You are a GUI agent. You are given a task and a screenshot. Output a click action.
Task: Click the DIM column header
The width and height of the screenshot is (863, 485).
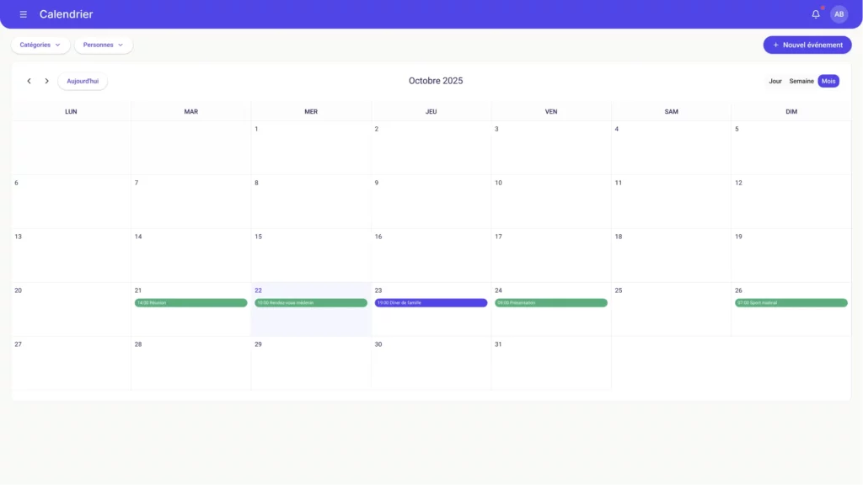(x=791, y=112)
